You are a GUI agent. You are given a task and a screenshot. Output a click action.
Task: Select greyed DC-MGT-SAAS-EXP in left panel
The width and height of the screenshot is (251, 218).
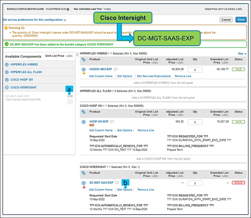coord(18,96)
